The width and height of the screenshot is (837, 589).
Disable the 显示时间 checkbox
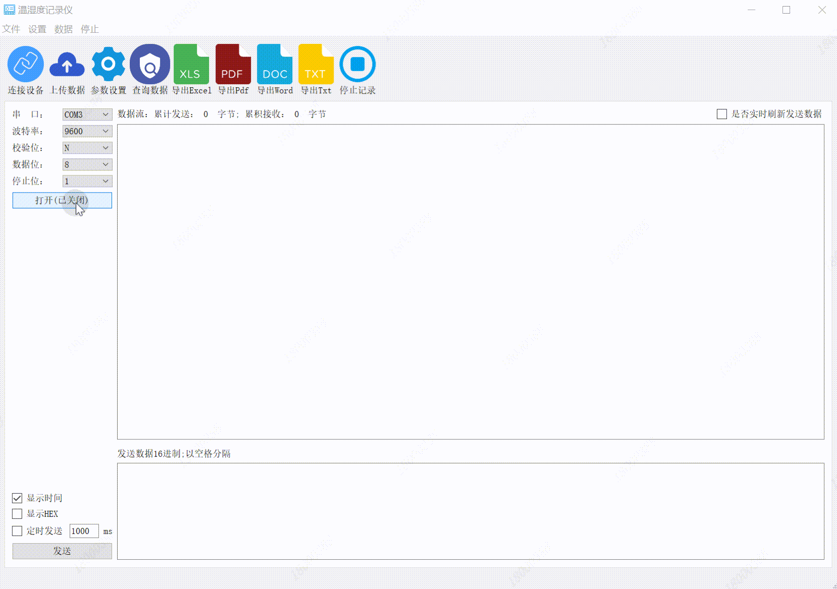click(17, 498)
